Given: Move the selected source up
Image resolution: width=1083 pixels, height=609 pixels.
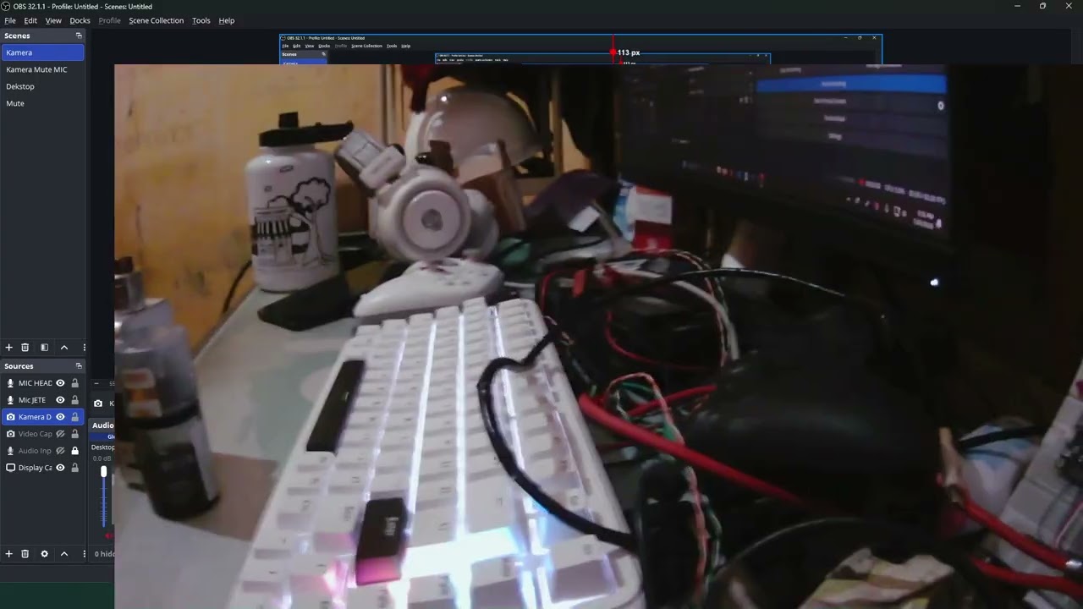Looking at the screenshot, I should tap(64, 554).
